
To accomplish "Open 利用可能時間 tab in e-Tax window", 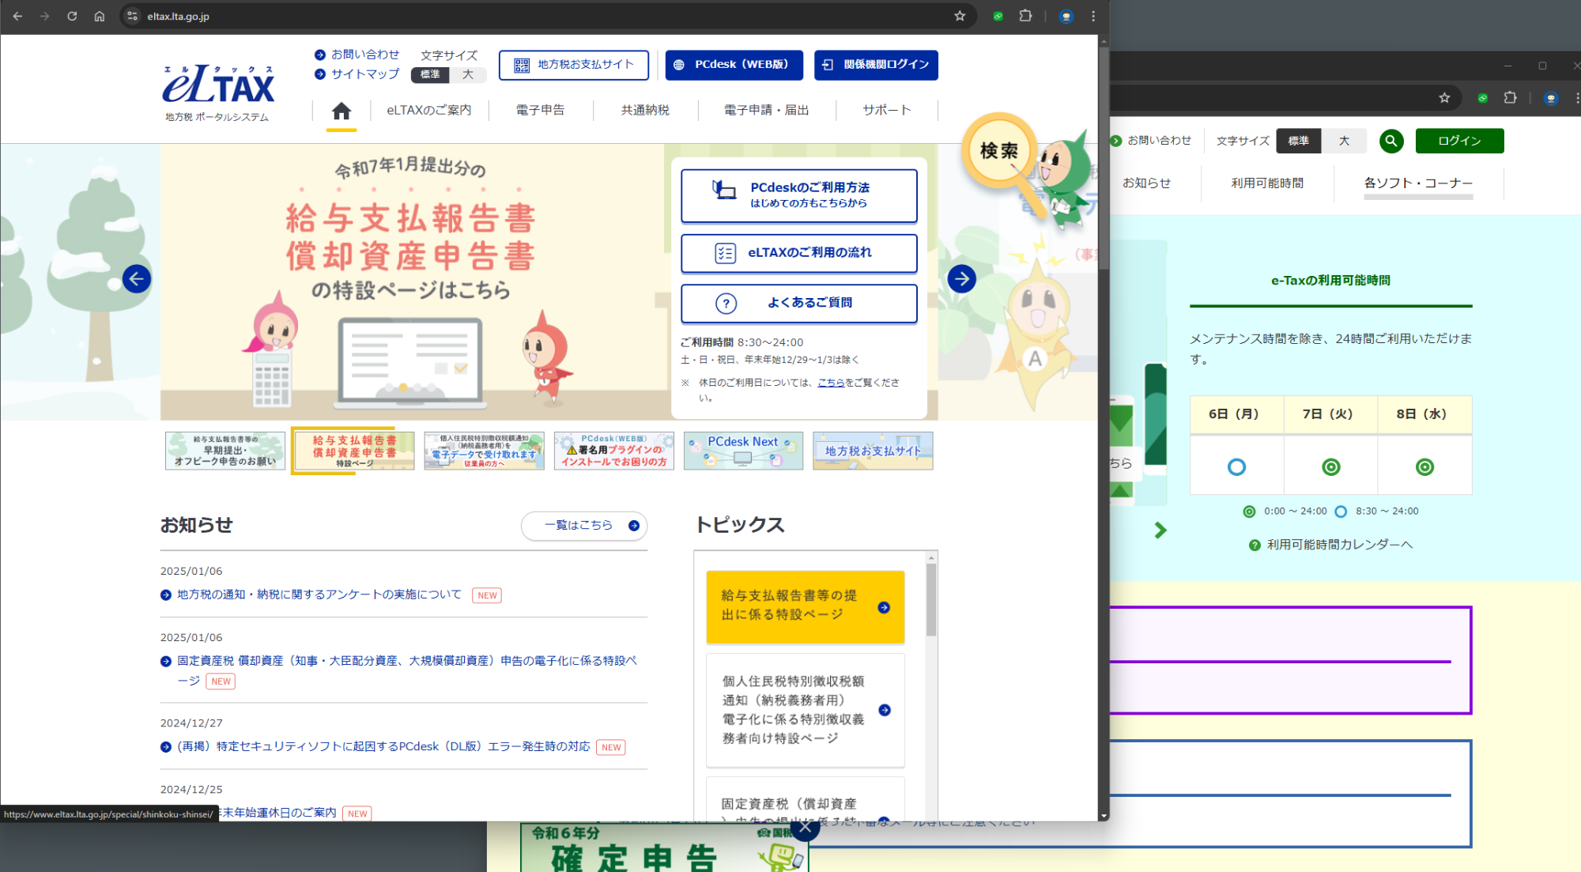I will click(x=1267, y=183).
